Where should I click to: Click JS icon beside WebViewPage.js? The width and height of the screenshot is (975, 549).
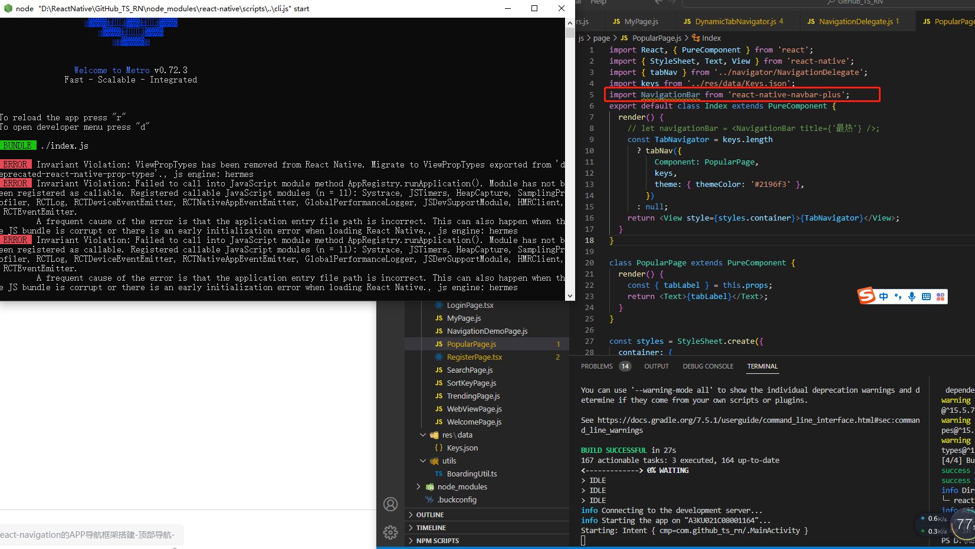point(439,409)
